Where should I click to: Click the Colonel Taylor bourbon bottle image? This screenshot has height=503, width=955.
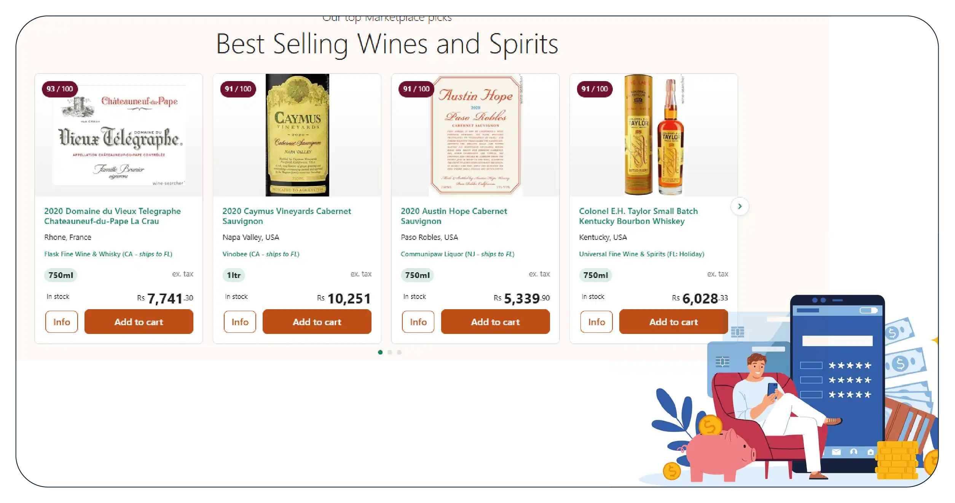pos(654,136)
